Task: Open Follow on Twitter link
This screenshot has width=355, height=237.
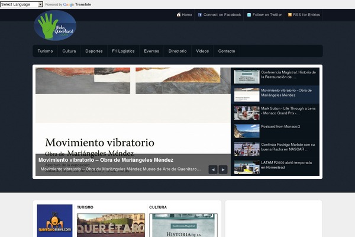Action: pyautogui.click(x=267, y=15)
